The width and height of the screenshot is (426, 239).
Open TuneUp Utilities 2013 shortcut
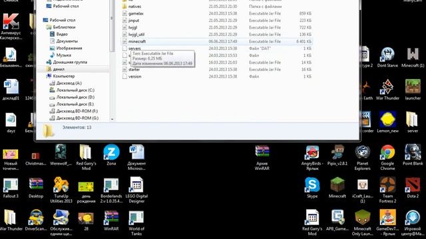pyautogui.click(x=61, y=190)
